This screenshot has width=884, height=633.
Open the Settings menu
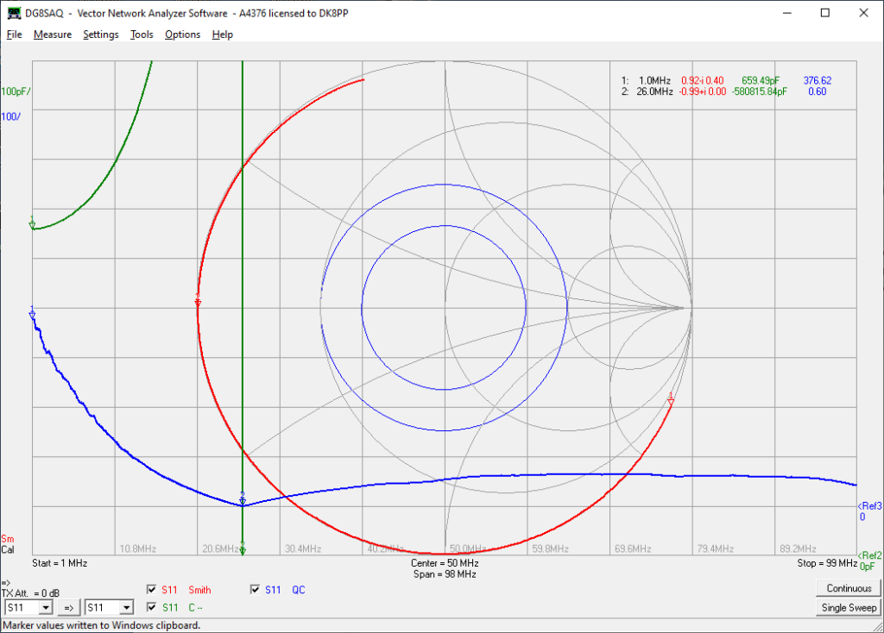click(101, 34)
